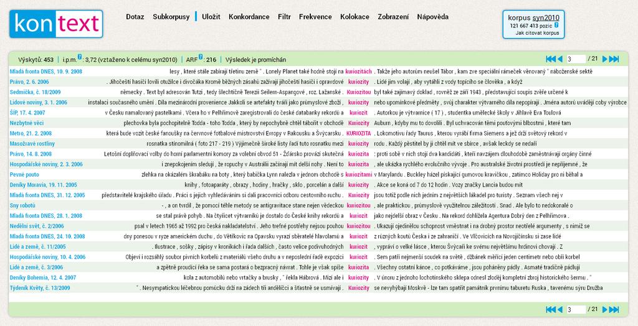Open source Hospodářské noviny, 10. 4. 2006

click(x=47, y=257)
